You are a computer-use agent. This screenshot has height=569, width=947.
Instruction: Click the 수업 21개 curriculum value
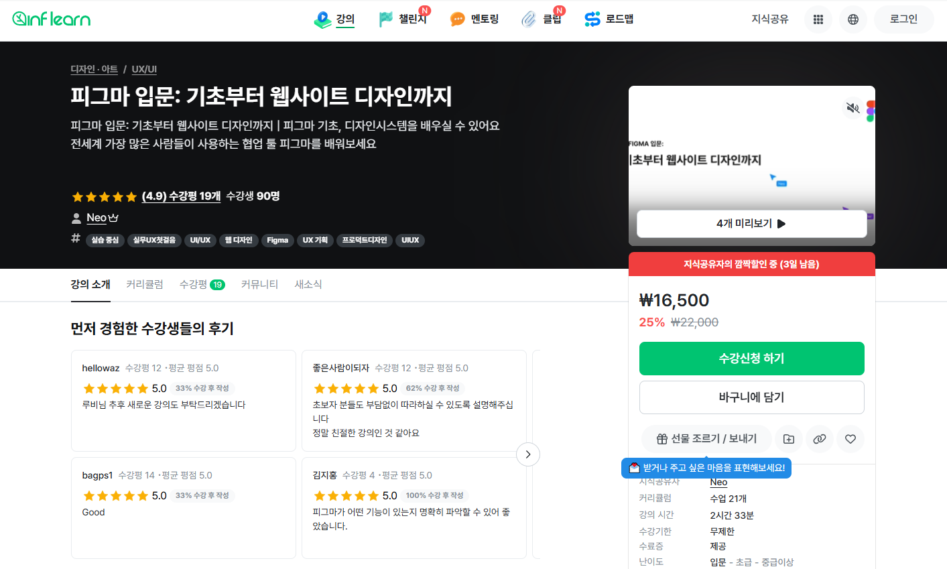tap(729, 499)
